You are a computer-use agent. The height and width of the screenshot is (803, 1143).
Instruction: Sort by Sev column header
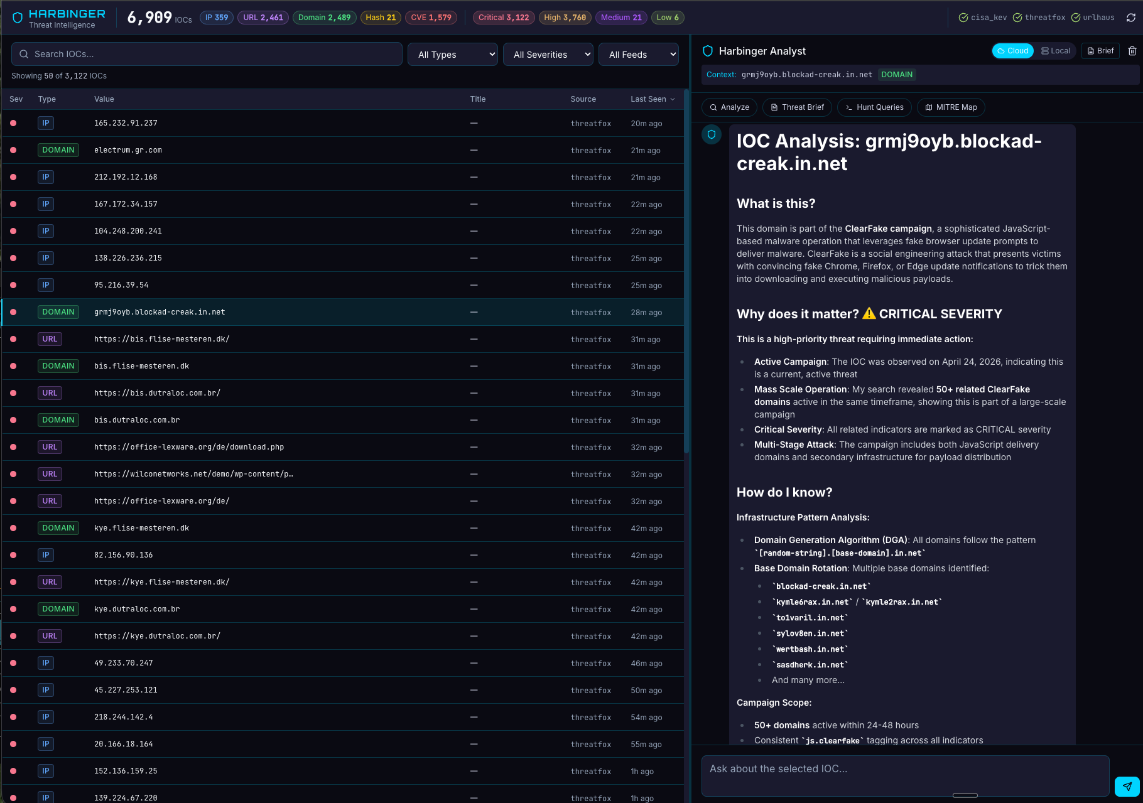[16, 99]
